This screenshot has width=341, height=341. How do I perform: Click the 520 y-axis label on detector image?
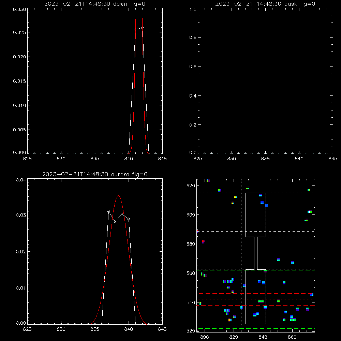coord(191,331)
